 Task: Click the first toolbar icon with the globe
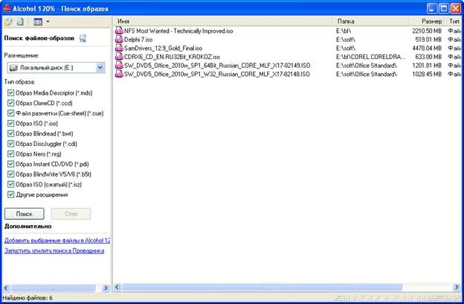(8, 22)
